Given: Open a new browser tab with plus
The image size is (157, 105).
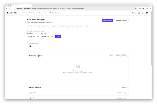Looking at the screenshot, I should coord(33,5).
